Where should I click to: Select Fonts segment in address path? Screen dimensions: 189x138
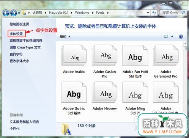[x=100, y=13]
